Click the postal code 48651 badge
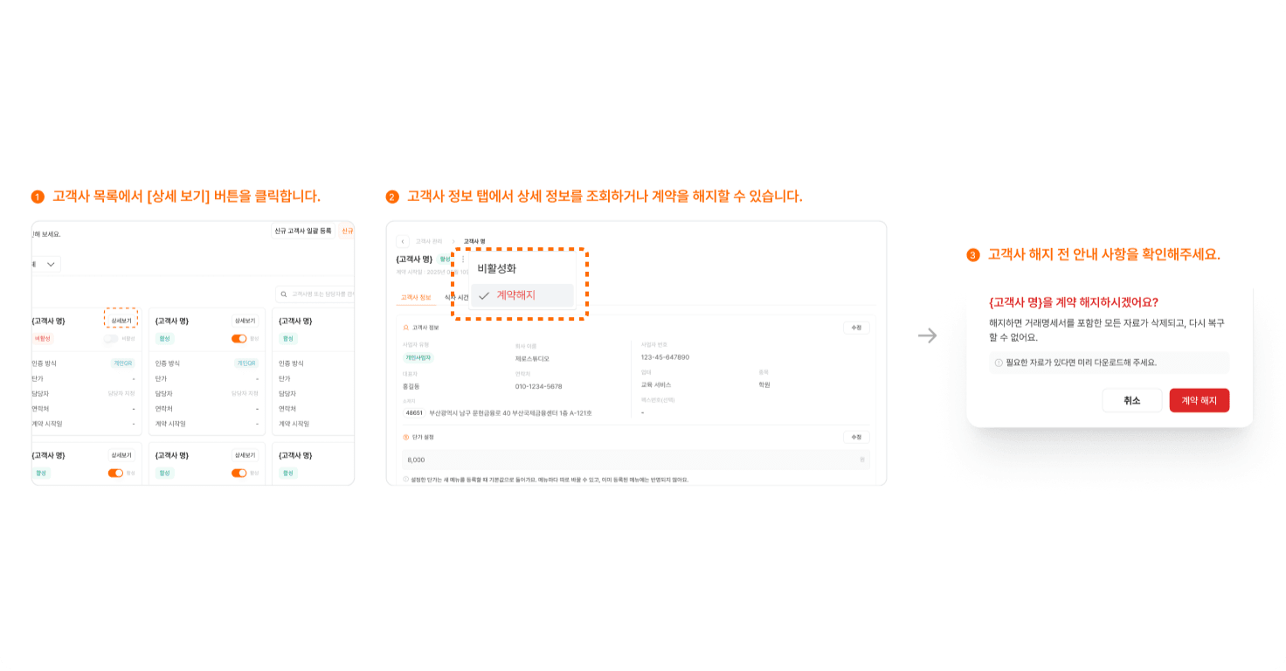1286x671 pixels. pos(414,412)
